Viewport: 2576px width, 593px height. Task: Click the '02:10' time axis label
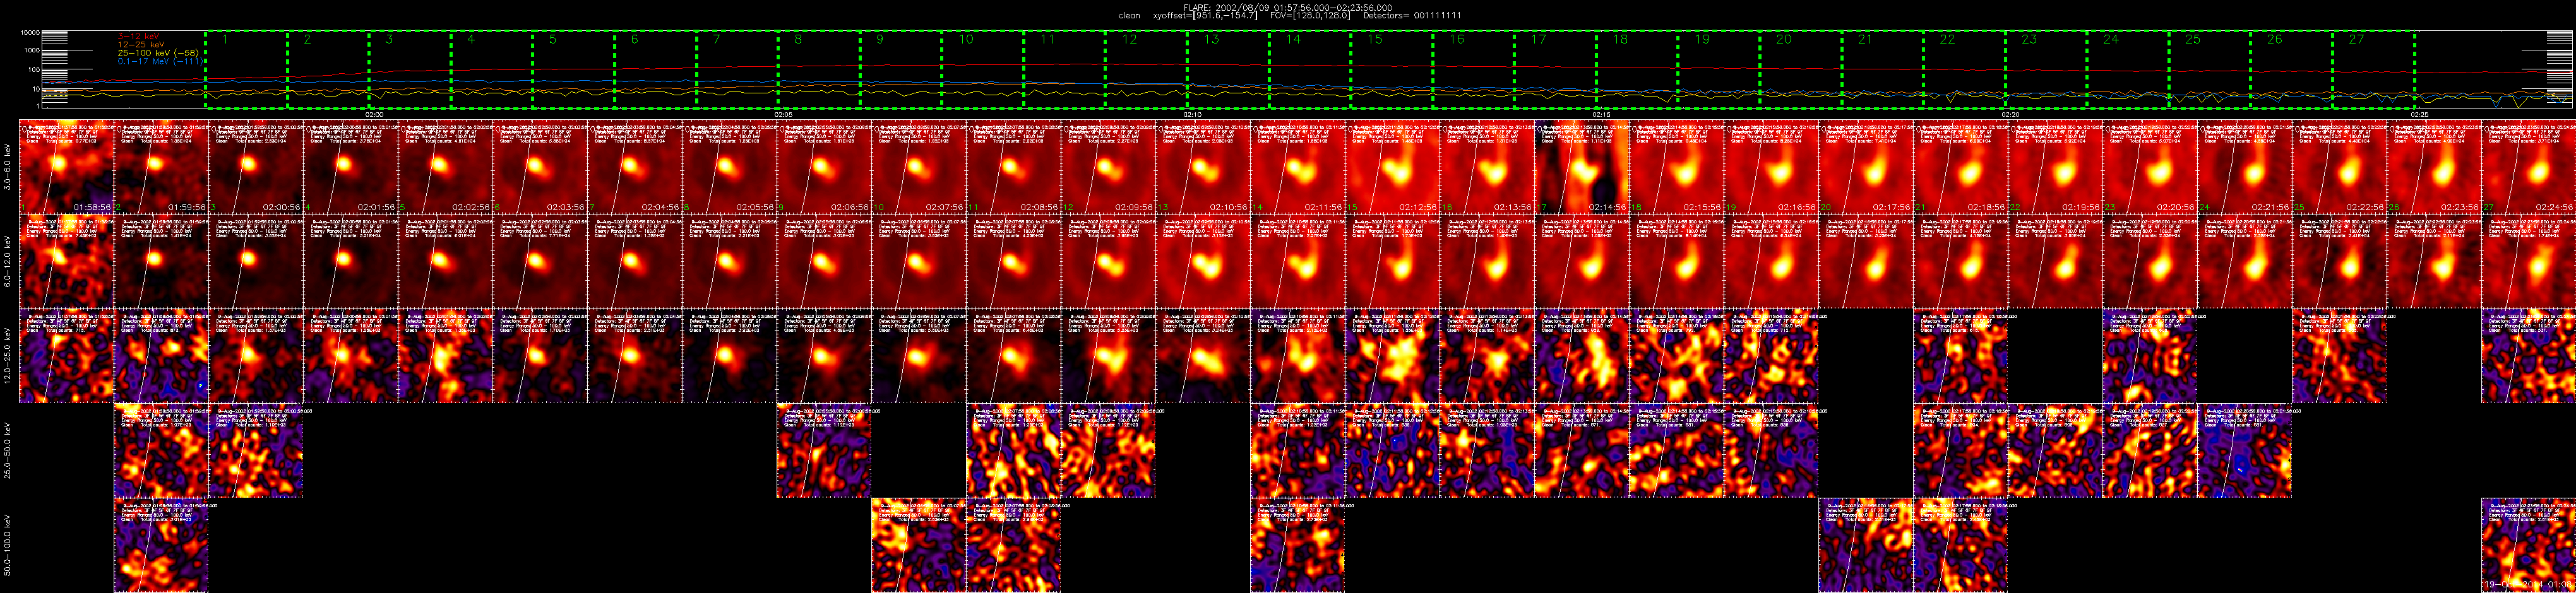1192,114
